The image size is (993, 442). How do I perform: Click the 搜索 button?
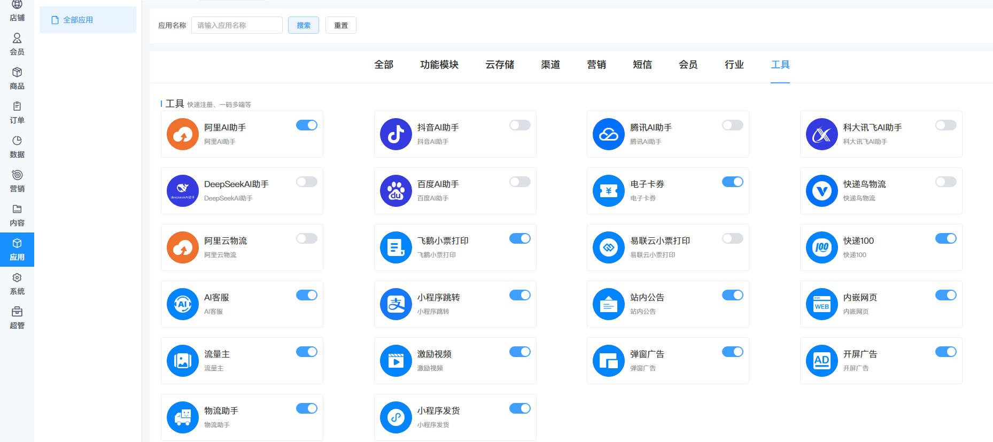tap(304, 25)
